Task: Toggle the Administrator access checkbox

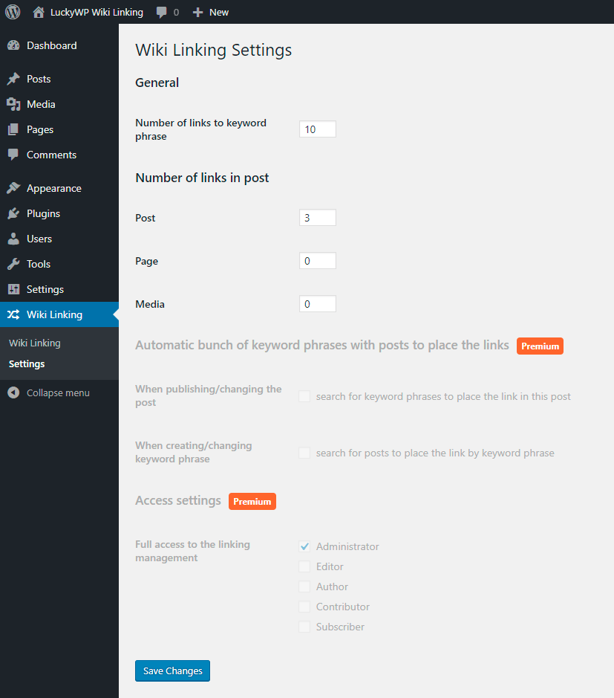Action: 304,546
